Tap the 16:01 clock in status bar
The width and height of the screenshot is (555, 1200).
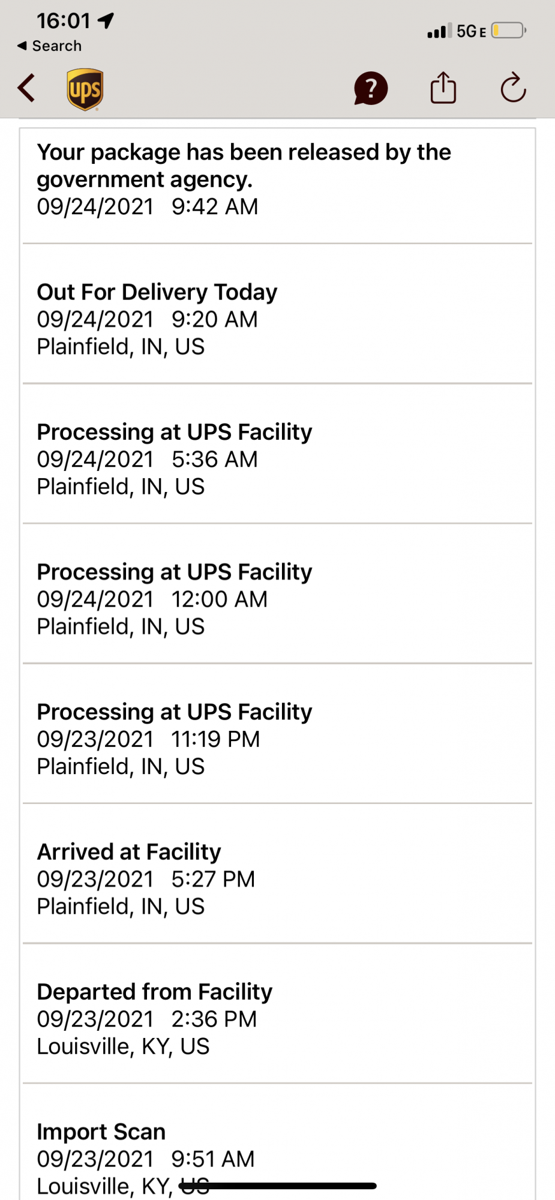coord(63,22)
